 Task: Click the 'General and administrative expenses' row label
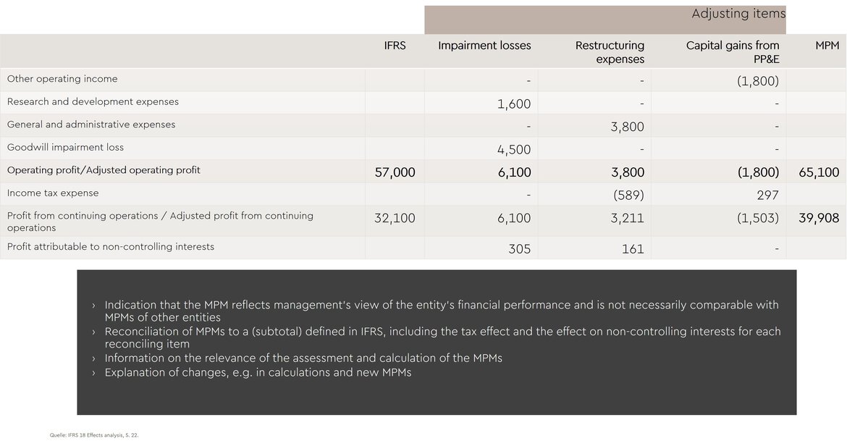[x=91, y=125]
